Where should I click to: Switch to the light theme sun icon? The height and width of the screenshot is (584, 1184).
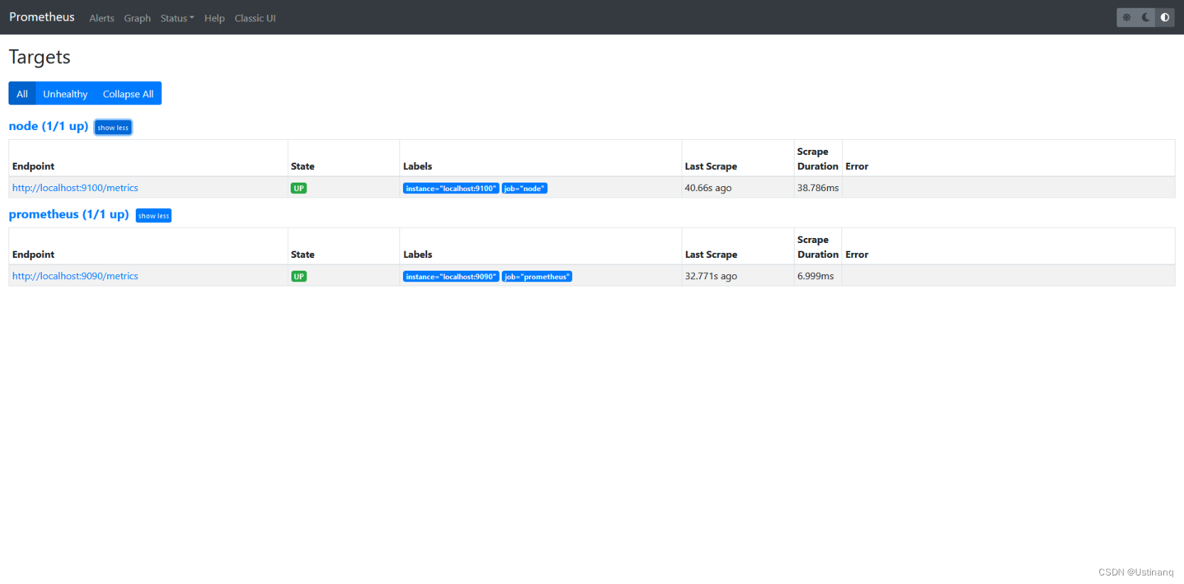pos(1126,18)
